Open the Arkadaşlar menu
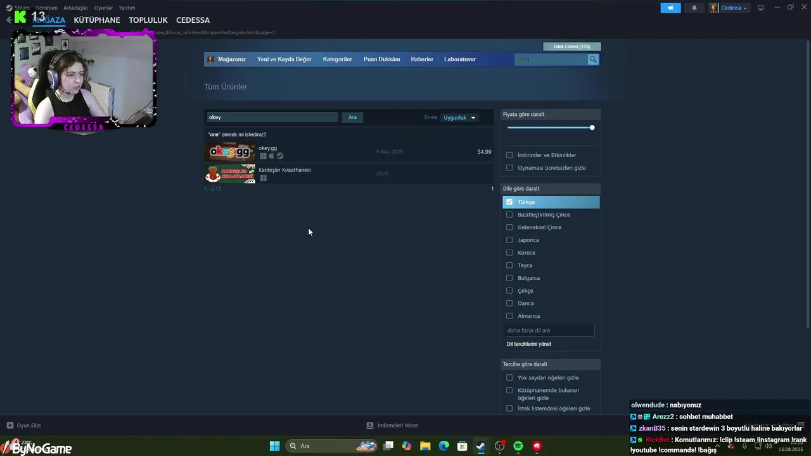The width and height of the screenshot is (811, 456). (x=76, y=8)
